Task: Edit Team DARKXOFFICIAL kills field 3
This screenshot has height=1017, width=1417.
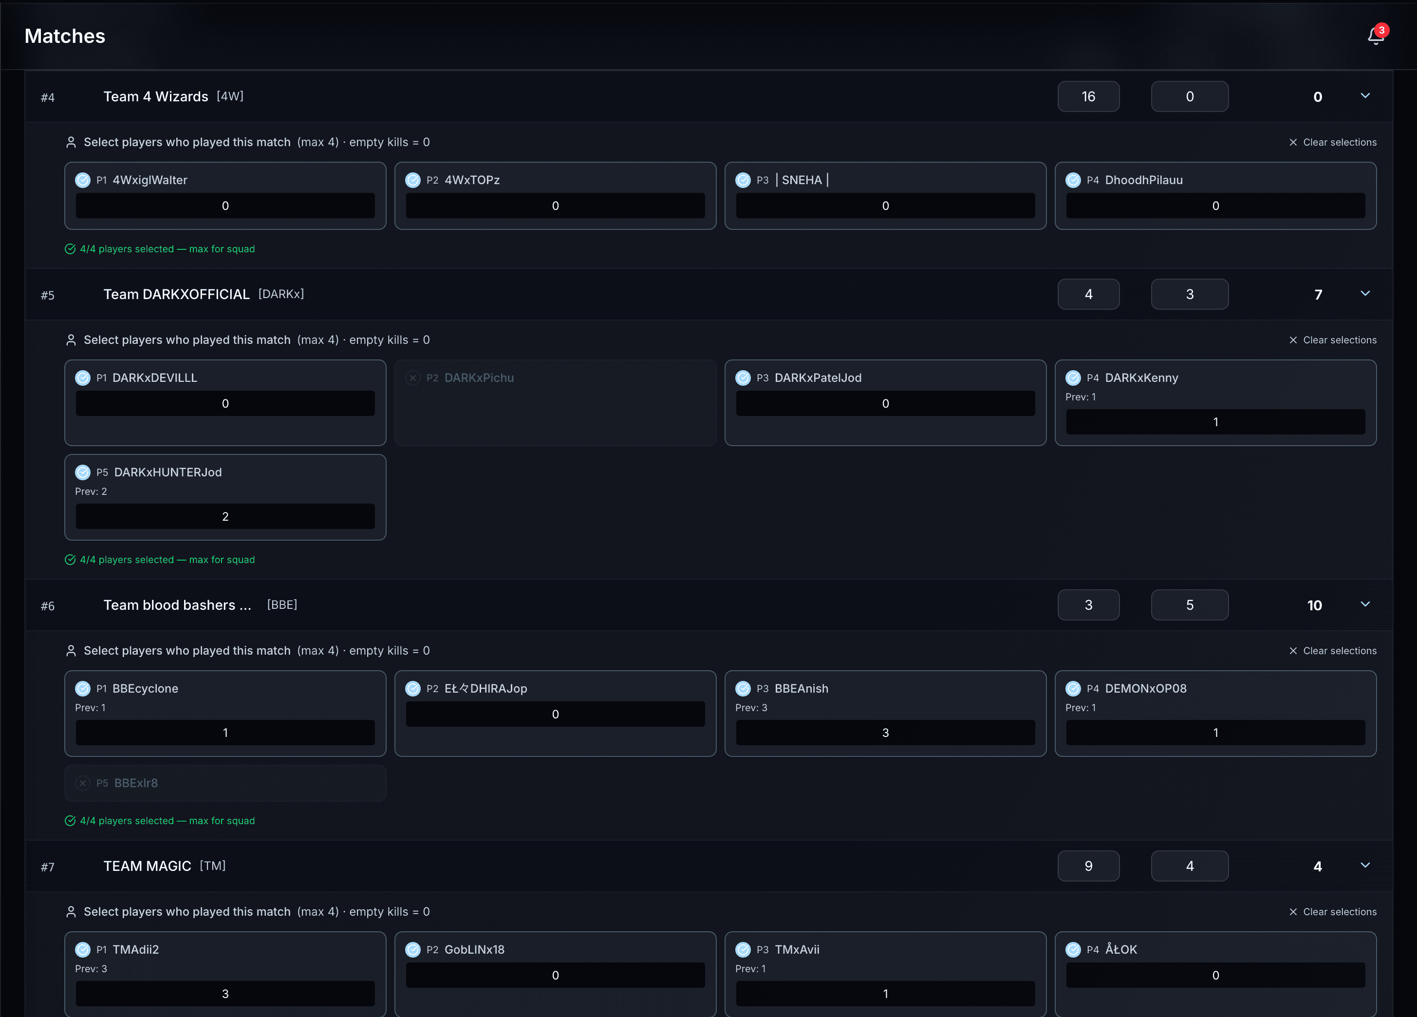Action: [x=1190, y=294]
